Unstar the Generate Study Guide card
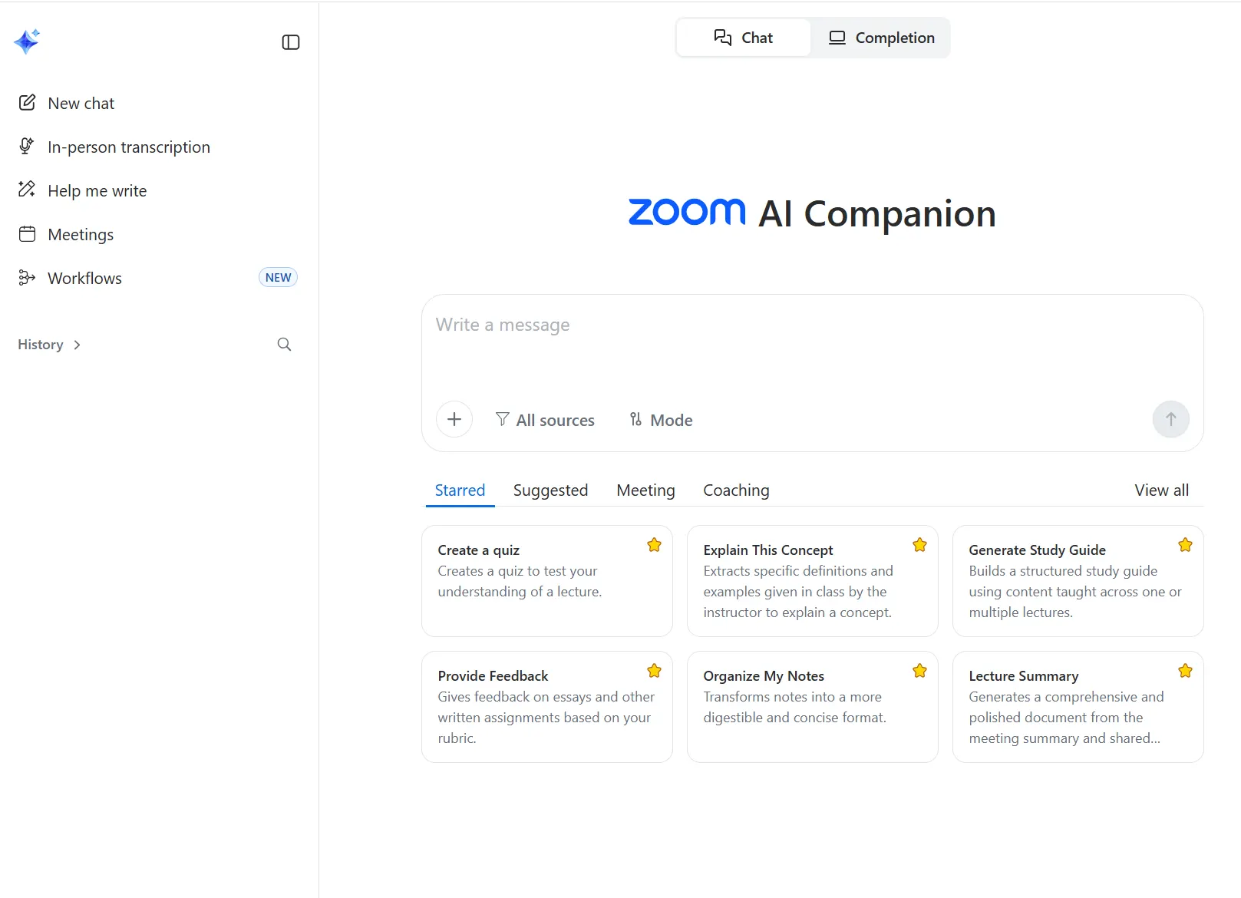This screenshot has width=1241, height=898. tap(1185, 545)
